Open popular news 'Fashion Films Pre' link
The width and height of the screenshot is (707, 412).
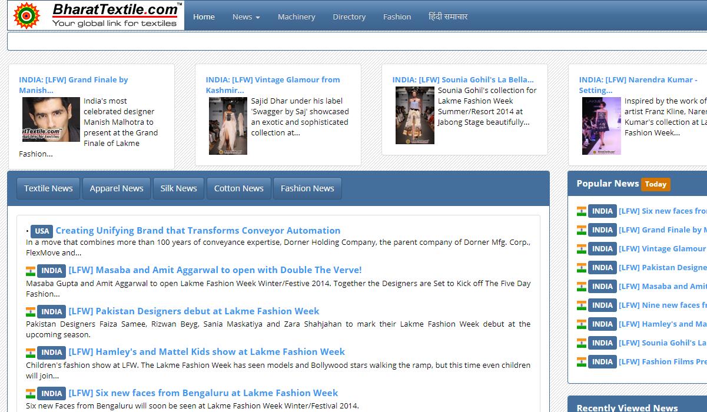[x=663, y=361]
